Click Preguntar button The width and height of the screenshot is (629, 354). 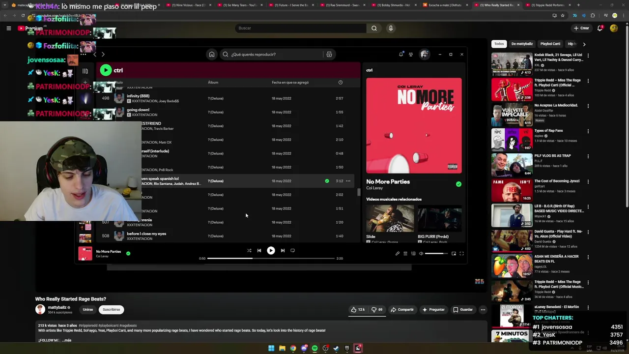[433, 310]
